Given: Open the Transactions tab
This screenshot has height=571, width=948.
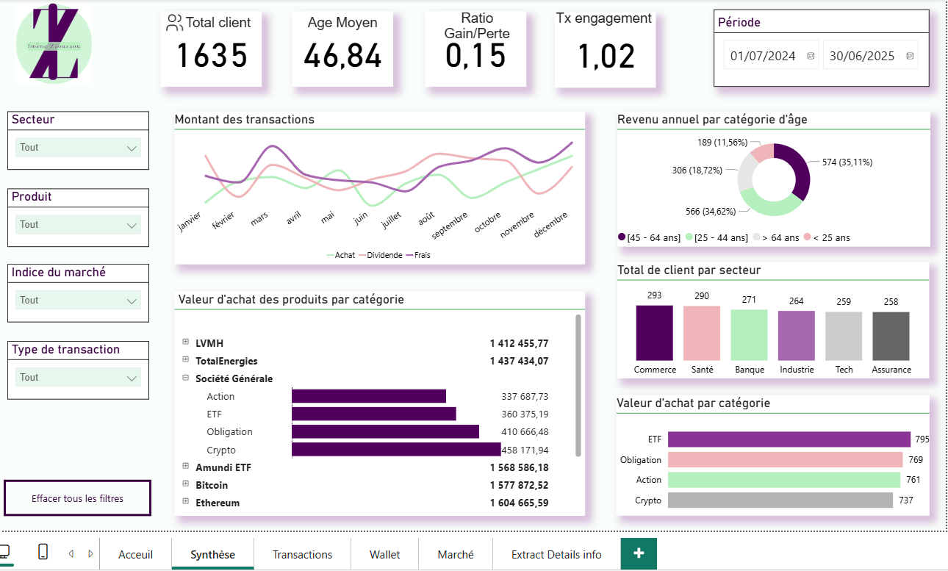Looking at the screenshot, I should [302, 554].
